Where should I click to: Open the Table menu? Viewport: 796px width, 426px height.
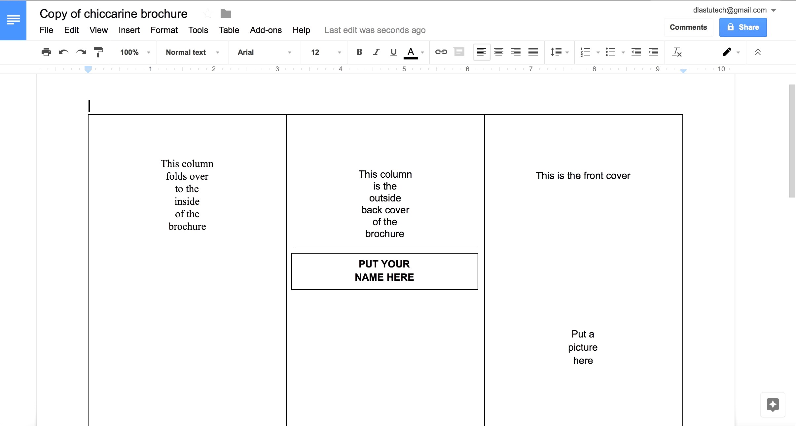coord(229,30)
